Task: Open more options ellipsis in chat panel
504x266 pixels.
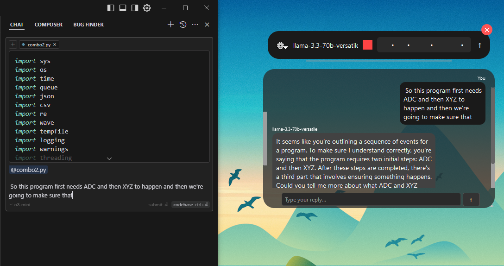Action: click(195, 25)
